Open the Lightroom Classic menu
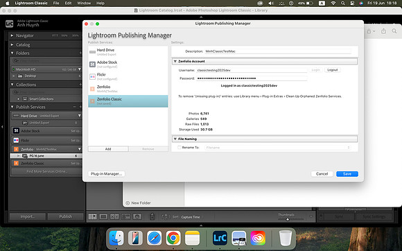 (31, 3)
